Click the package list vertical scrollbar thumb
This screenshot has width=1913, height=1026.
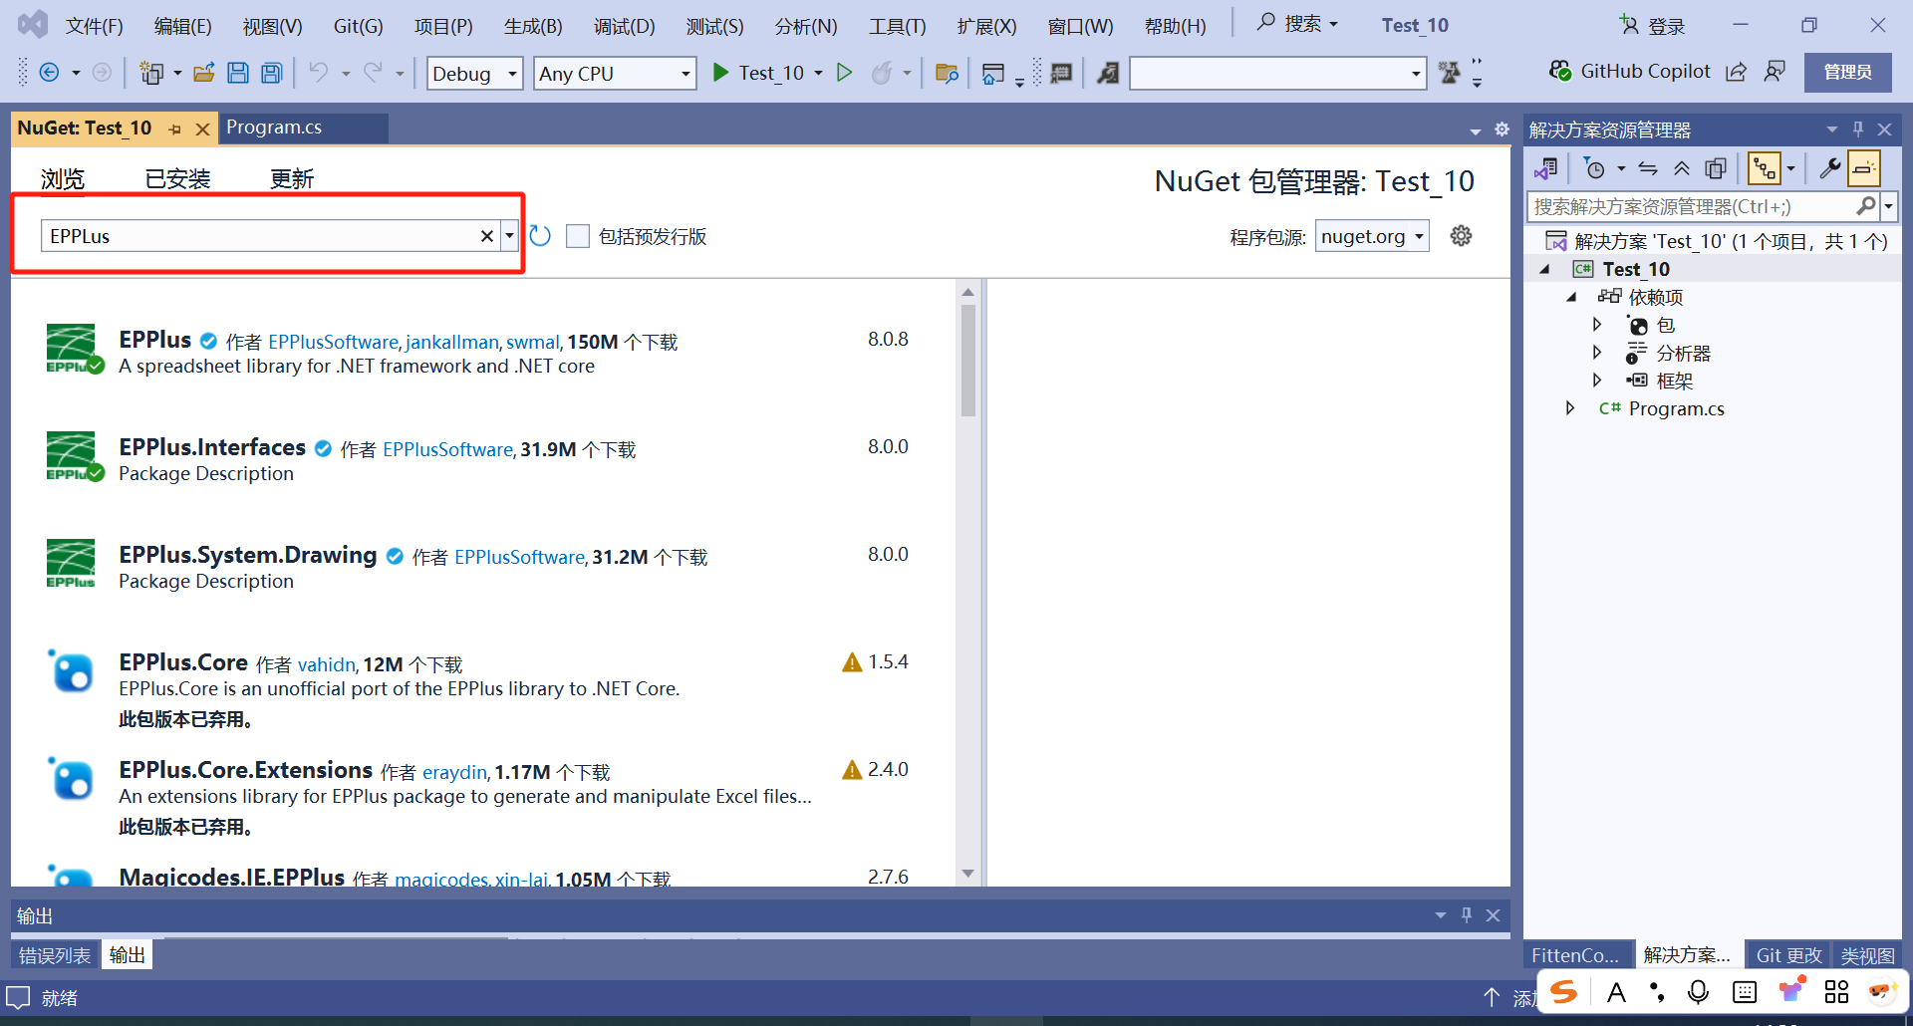[x=968, y=360]
